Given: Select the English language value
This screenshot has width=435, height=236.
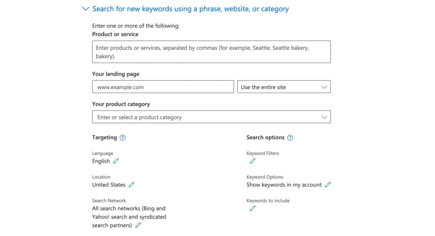Looking at the screenshot, I should pos(101,161).
